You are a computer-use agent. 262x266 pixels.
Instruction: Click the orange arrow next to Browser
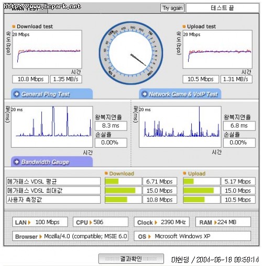click(x=40, y=237)
